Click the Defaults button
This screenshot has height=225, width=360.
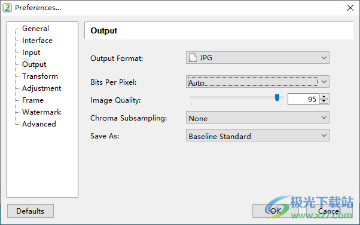click(30, 211)
